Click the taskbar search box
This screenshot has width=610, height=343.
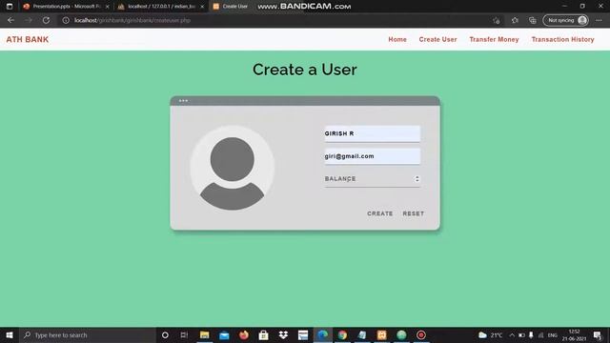(x=88, y=334)
